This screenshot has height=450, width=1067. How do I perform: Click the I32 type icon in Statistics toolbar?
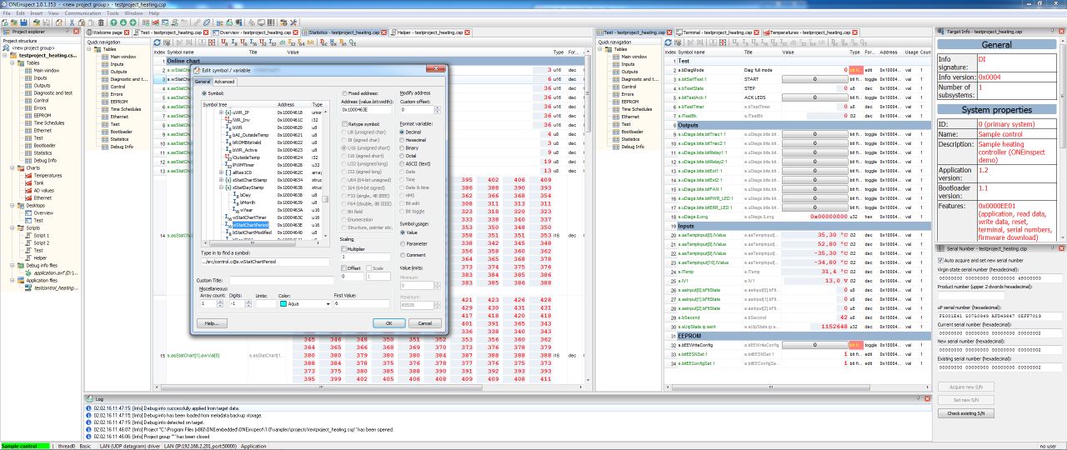[273, 42]
